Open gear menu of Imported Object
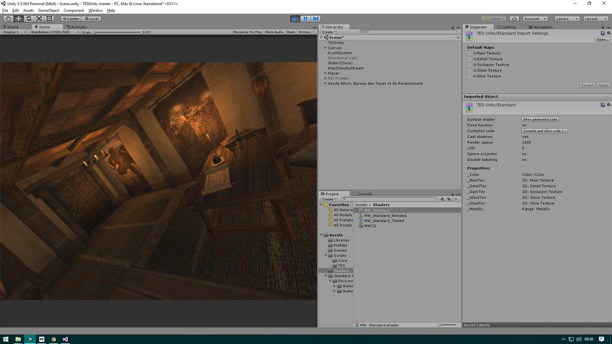The width and height of the screenshot is (612, 344). tap(608, 104)
